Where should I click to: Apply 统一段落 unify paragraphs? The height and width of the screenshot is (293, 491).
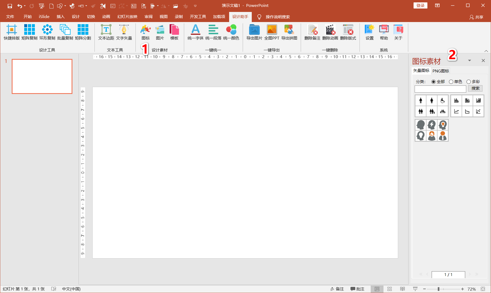[213, 32]
